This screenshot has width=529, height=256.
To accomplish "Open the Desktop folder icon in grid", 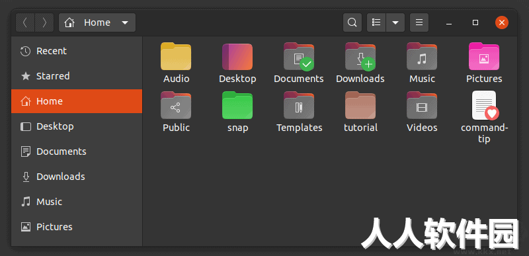I will [x=237, y=57].
